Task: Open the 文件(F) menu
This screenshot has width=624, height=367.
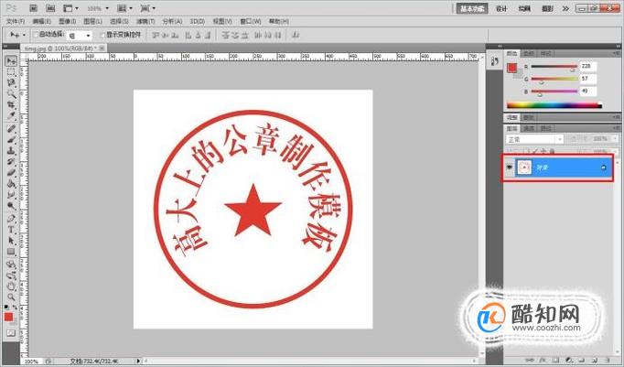Action: click(16, 21)
